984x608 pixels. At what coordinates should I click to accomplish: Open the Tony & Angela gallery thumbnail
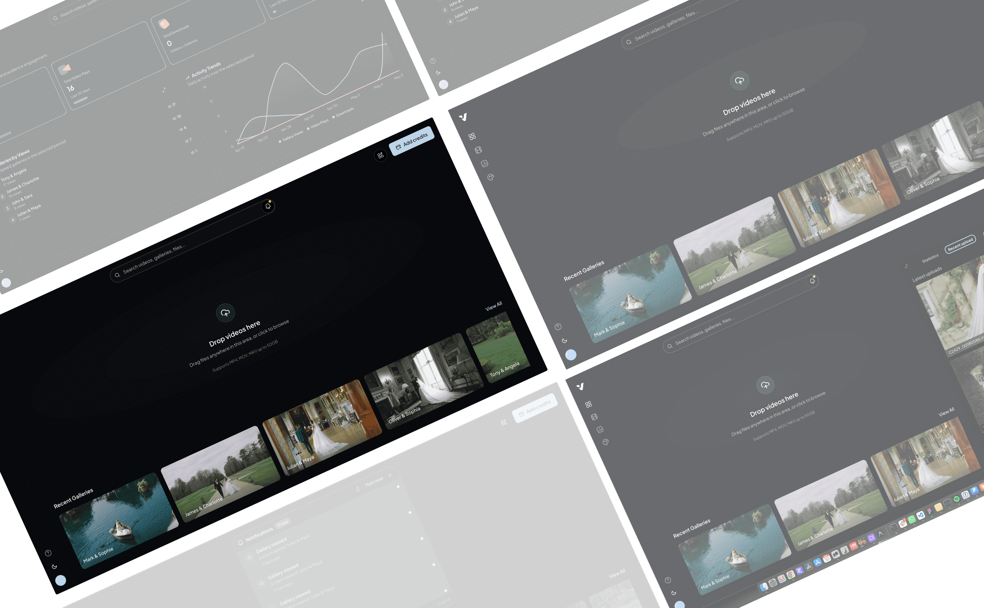(x=498, y=347)
